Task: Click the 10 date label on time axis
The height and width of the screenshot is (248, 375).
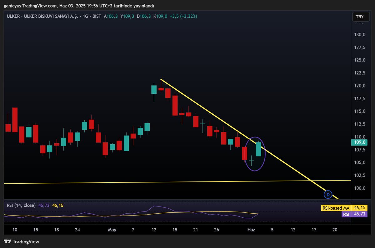Action: (x=15, y=230)
